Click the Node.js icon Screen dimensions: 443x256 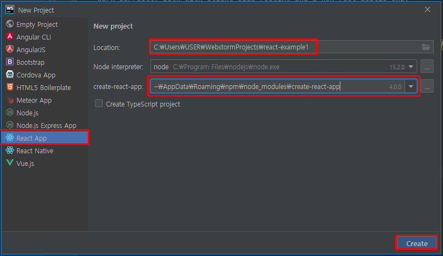coord(10,112)
